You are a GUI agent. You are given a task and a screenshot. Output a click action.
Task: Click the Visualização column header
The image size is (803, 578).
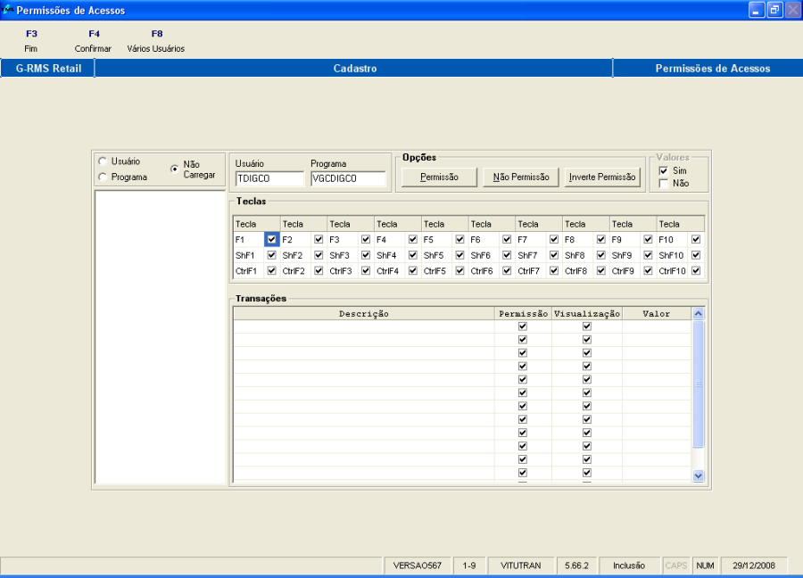[587, 314]
